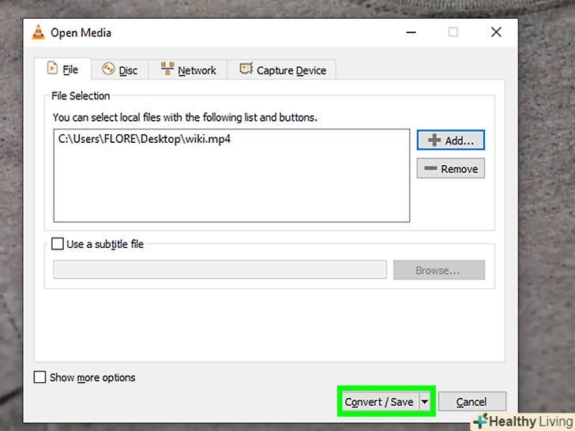Switch to the Network tab

tap(188, 69)
